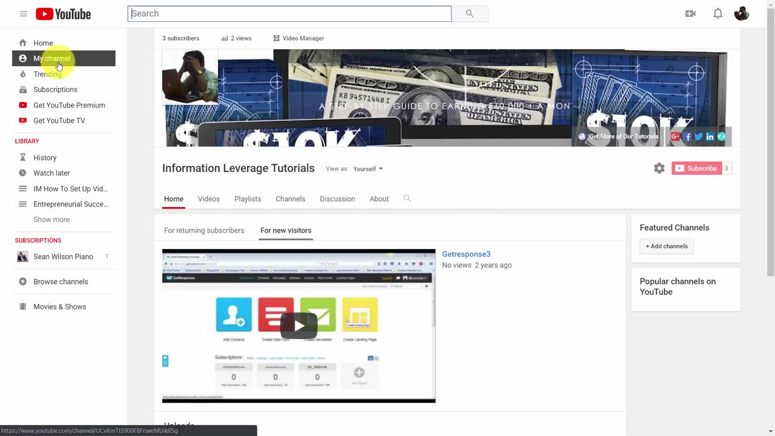Click the Watch later clock icon

(22, 173)
